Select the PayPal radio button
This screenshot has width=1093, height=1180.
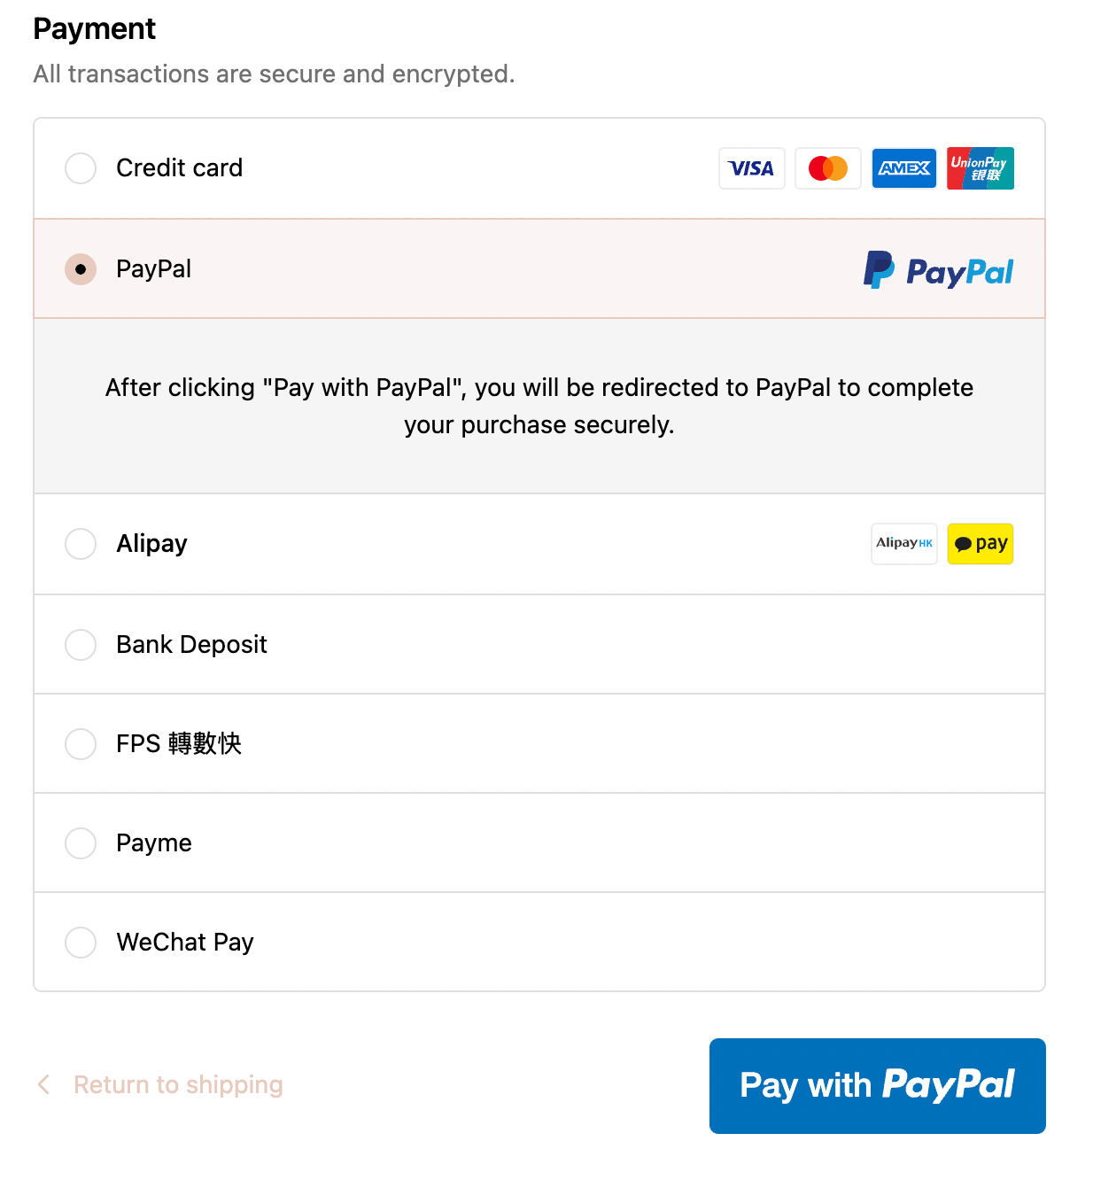[x=81, y=269]
